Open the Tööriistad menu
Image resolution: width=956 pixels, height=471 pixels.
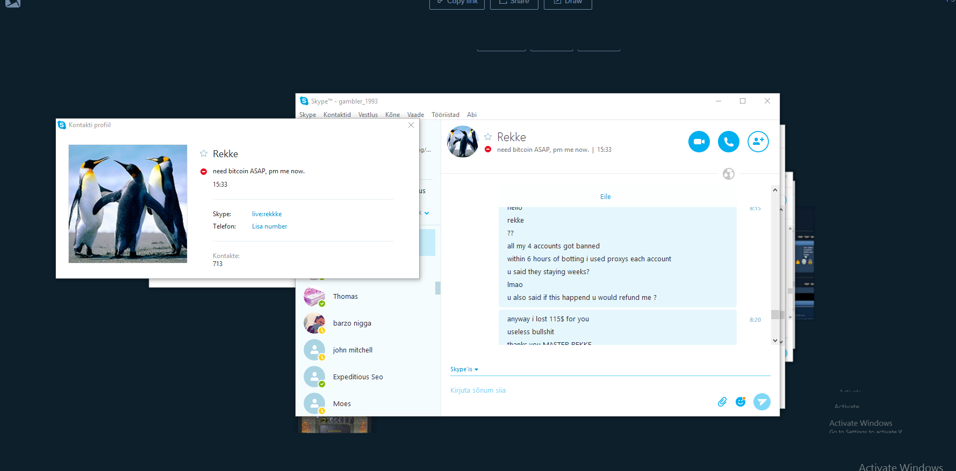click(x=445, y=115)
